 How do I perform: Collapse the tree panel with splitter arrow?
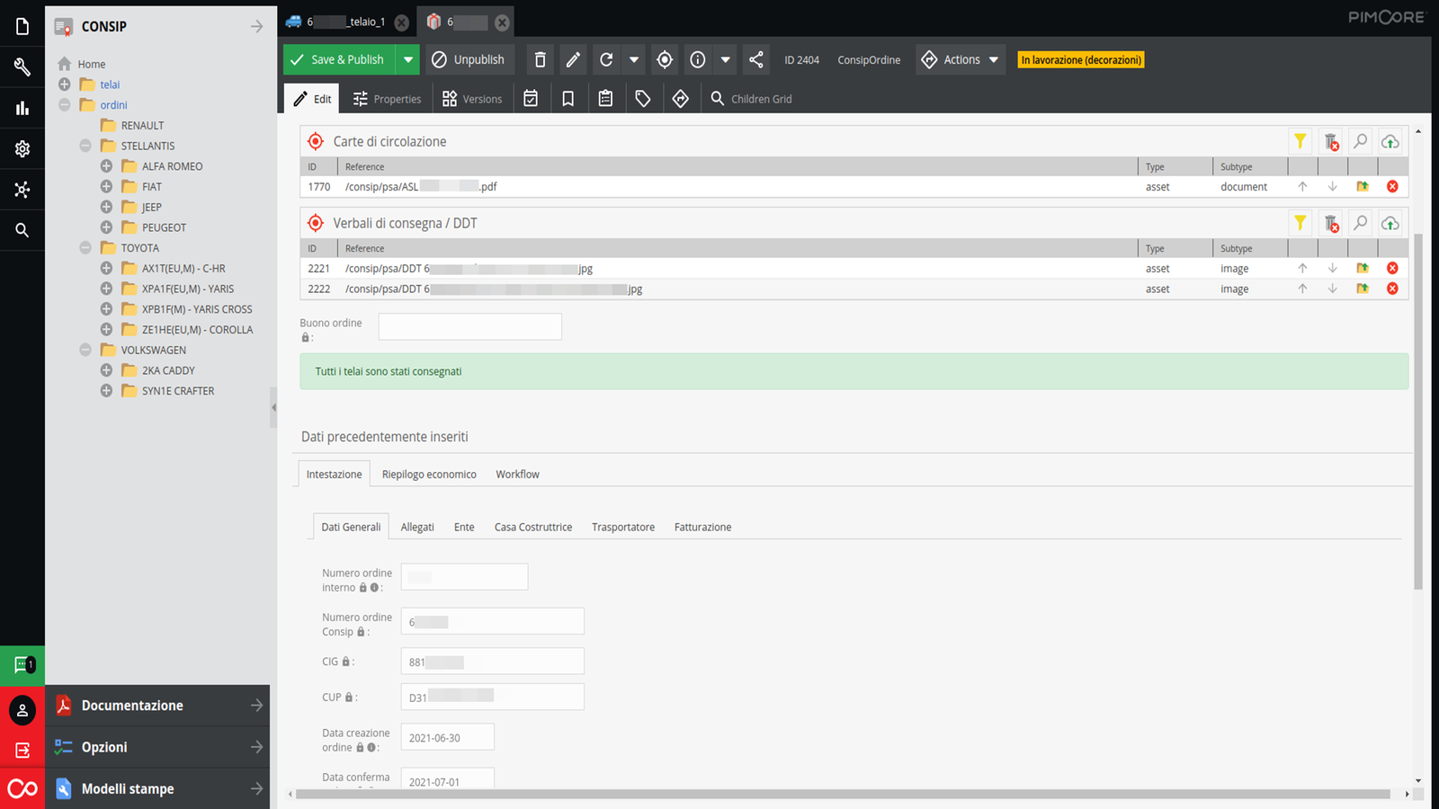pyautogui.click(x=273, y=407)
